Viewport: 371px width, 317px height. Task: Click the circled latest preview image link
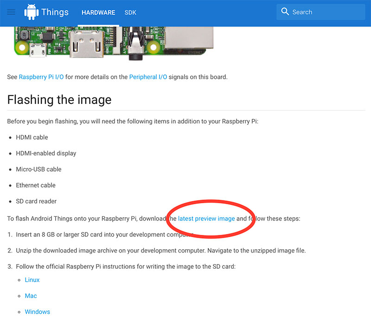[206, 219]
